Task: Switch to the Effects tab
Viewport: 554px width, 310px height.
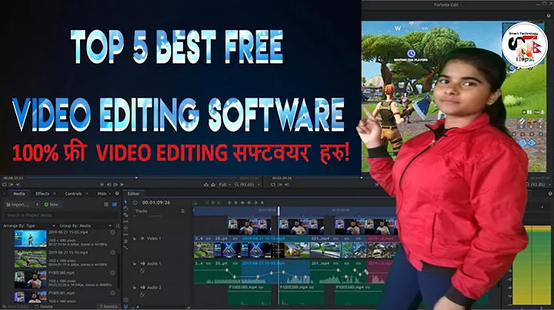Action: pyautogui.click(x=42, y=193)
